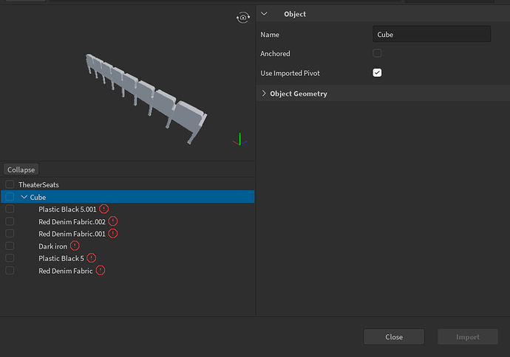Click warning icon beside Red Denim Fabric

[101, 271]
